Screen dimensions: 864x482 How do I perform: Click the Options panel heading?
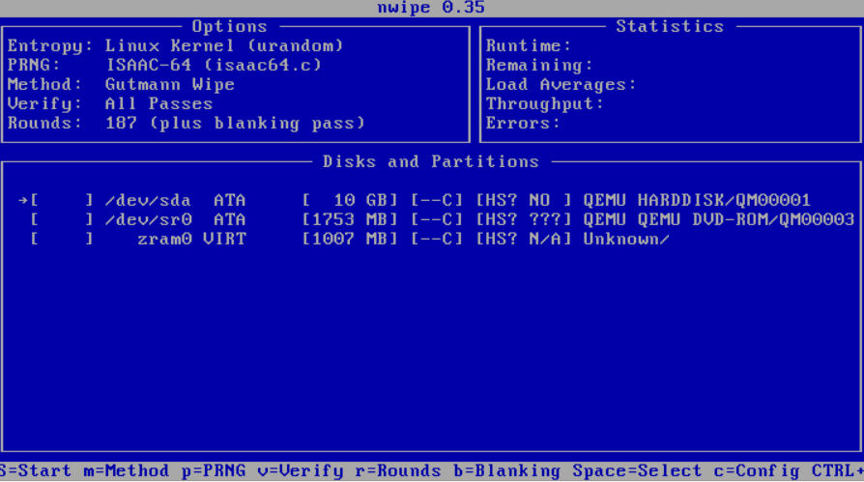(229, 26)
